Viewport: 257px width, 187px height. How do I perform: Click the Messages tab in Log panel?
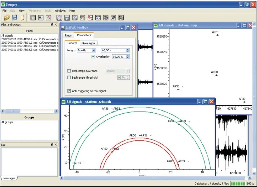point(9,178)
